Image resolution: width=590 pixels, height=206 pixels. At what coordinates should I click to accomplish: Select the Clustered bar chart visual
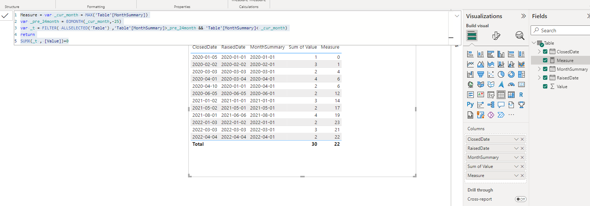click(x=491, y=54)
